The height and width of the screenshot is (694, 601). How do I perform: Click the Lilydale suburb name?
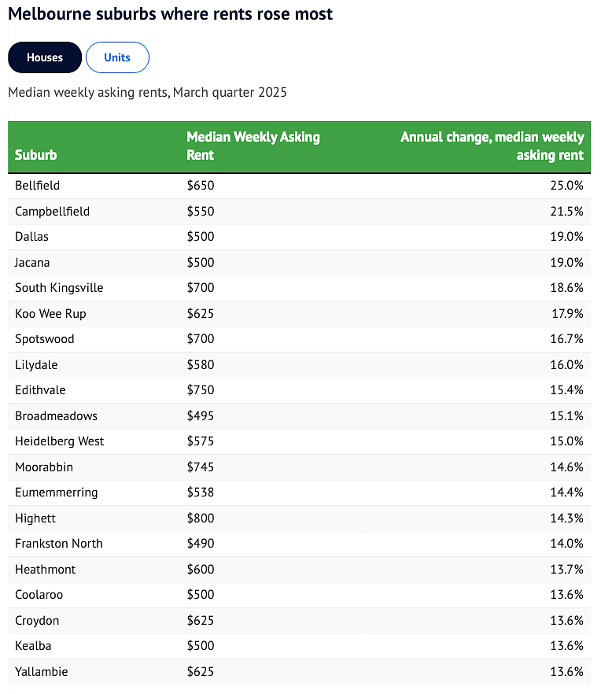coord(36,365)
